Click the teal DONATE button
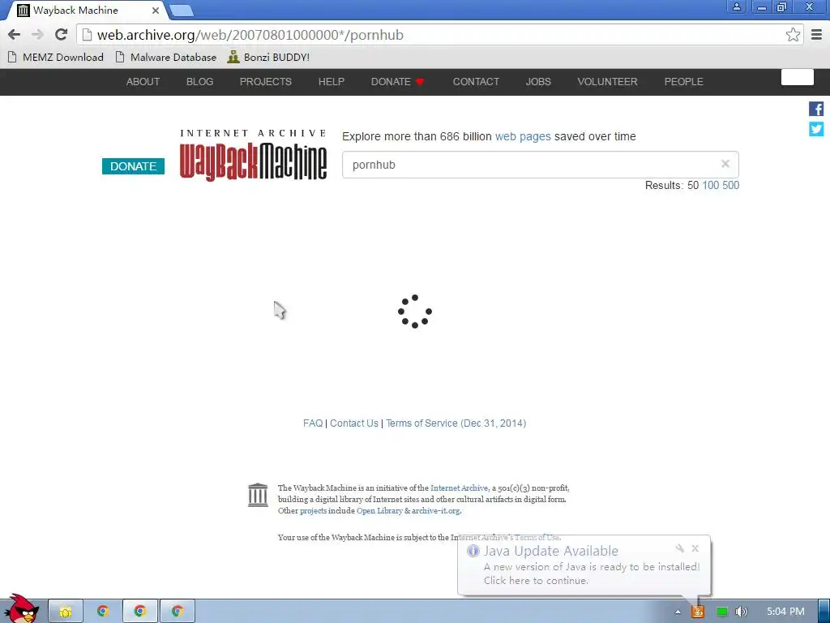830x623 pixels. tap(134, 166)
